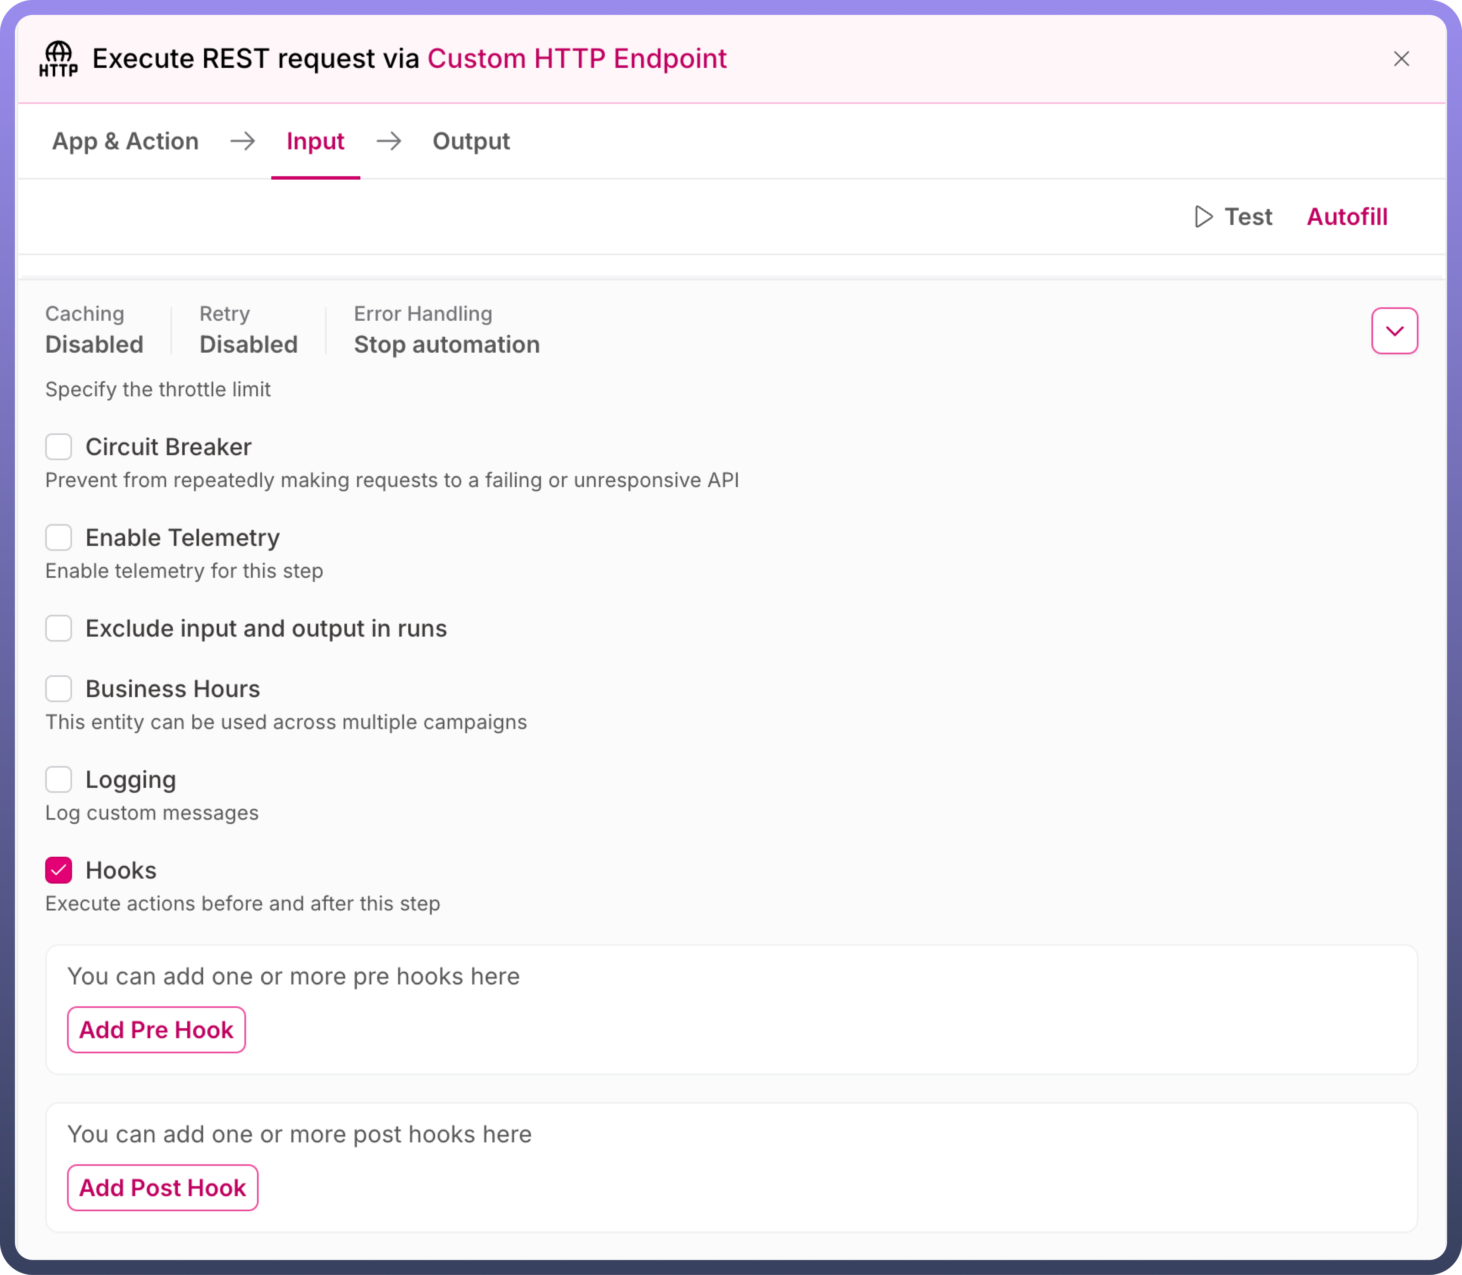
Task: Close the dialog with X icon
Action: coord(1401,59)
